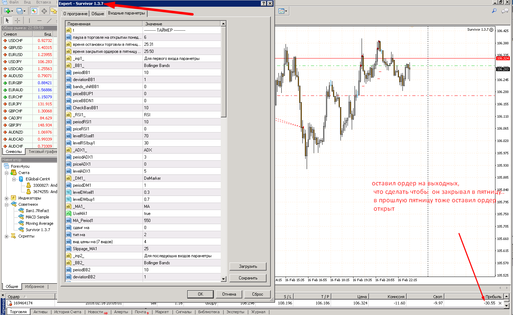
Task: Collapse the Счета tree node
Action: (x=6, y=173)
